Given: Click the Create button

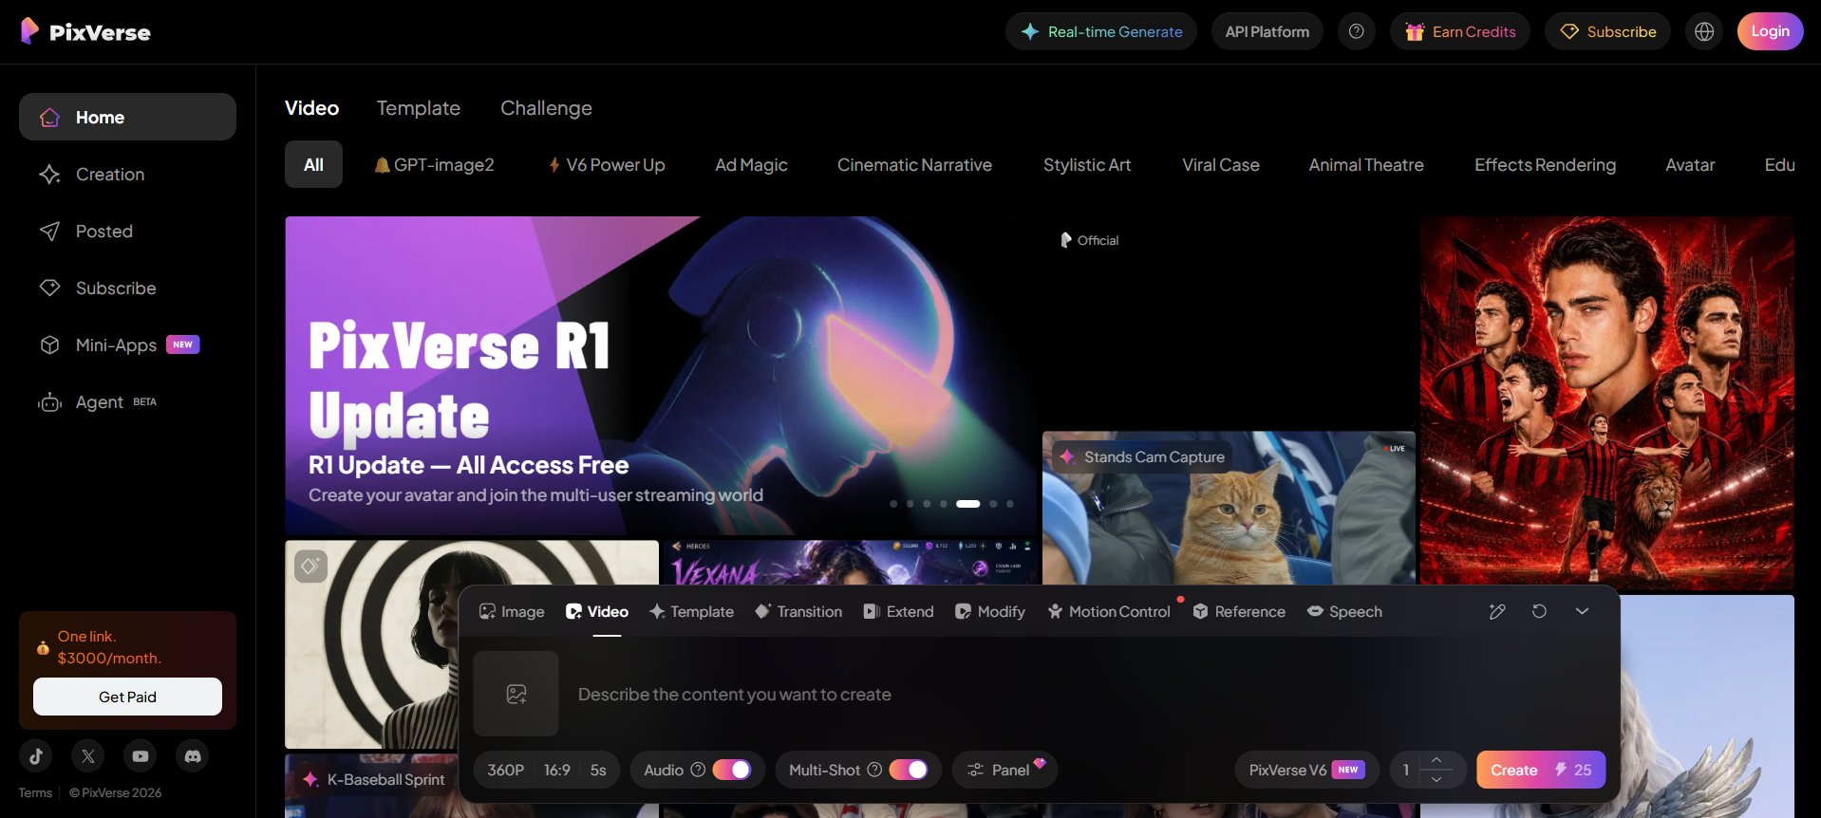Looking at the screenshot, I should click(x=1541, y=770).
